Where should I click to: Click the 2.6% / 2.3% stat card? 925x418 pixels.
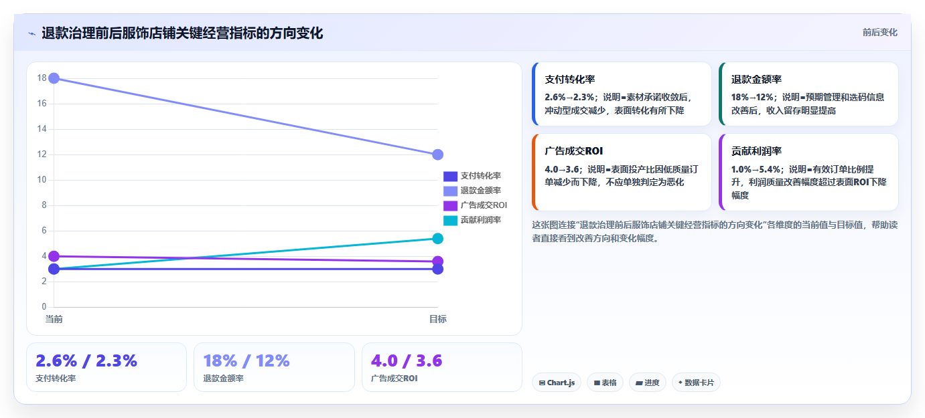[106, 367]
